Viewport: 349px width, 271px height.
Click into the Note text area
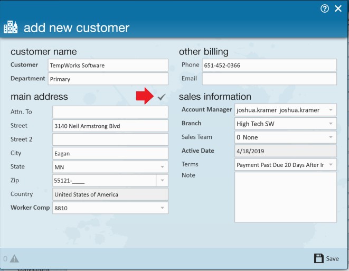286,197
